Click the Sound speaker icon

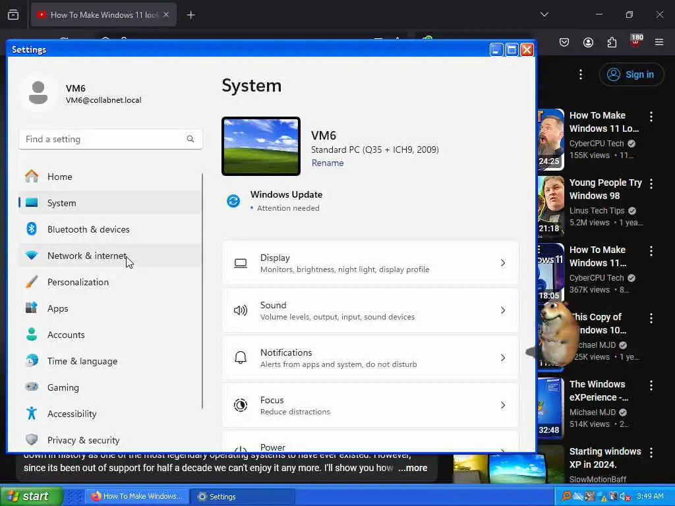click(x=241, y=310)
